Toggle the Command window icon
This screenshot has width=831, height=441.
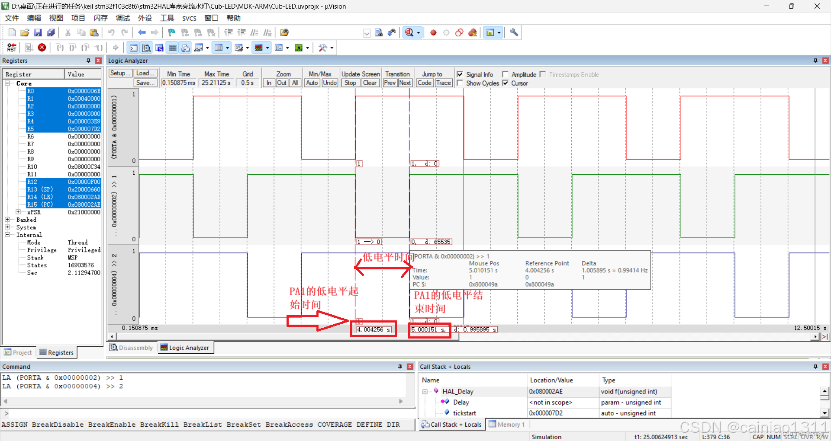click(x=134, y=48)
